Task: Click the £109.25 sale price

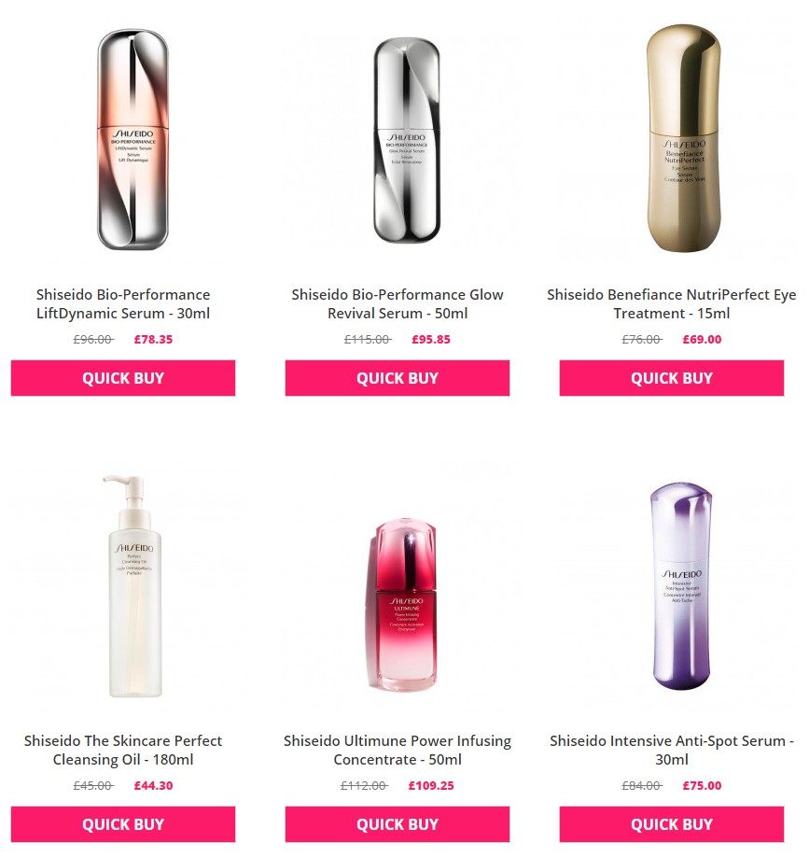Action: (431, 785)
